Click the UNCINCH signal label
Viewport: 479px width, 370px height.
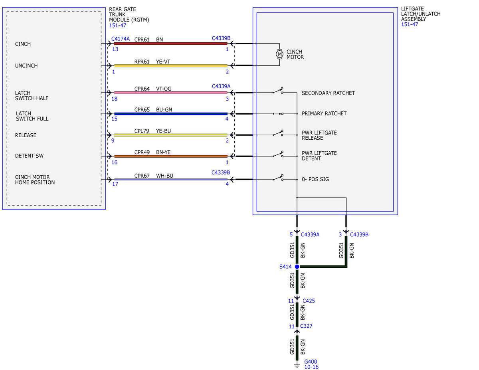pos(26,65)
